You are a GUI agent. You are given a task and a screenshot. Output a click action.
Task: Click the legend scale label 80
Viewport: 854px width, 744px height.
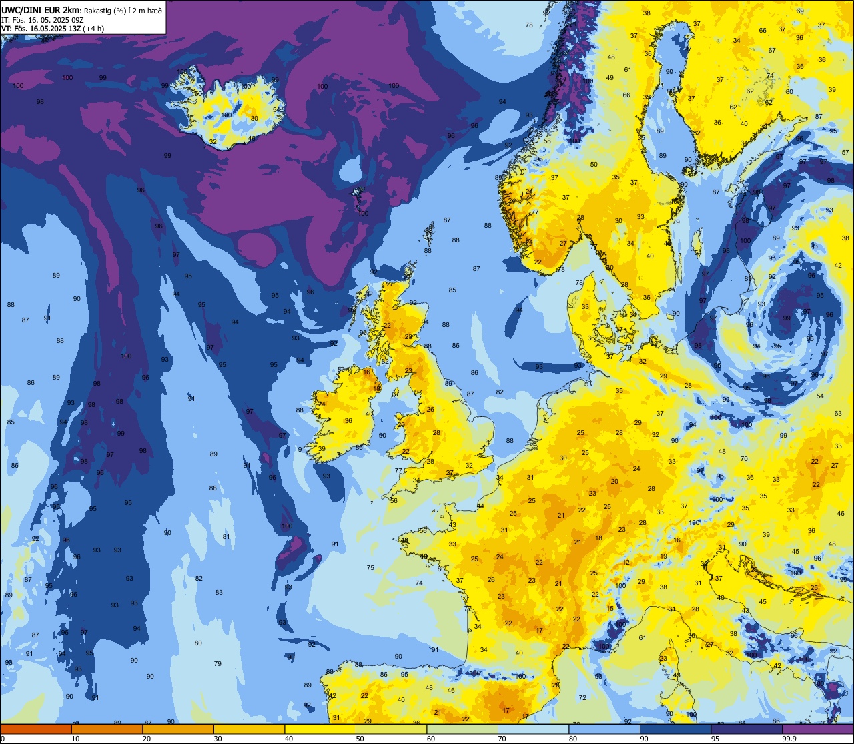pyautogui.click(x=573, y=739)
